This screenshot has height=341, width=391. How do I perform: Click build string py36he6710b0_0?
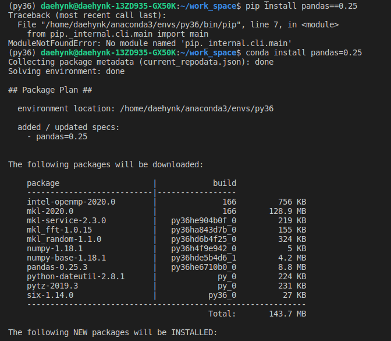point(204,268)
